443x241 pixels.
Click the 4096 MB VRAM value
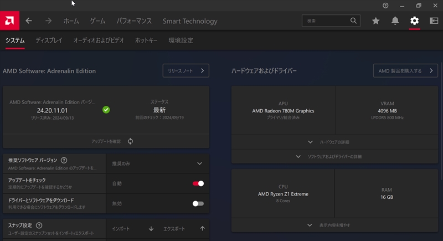pyautogui.click(x=387, y=111)
